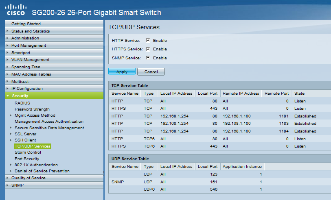Click the UDP Service Table title
Screen dimensions: 331x200
130,159
